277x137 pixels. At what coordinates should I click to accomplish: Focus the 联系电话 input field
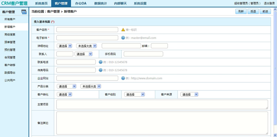[x=76, y=62]
